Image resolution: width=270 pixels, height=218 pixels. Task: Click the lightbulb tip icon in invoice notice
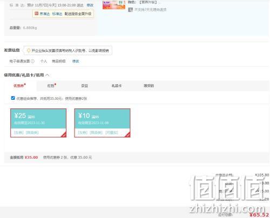pyautogui.click(x=29, y=51)
